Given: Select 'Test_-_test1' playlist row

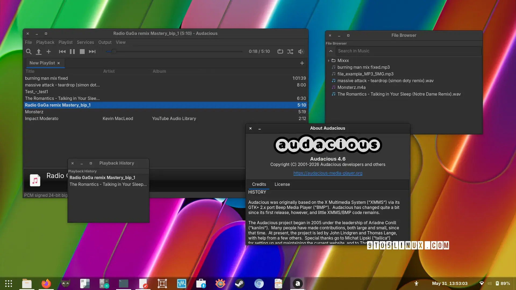Looking at the screenshot, I should click(x=165, y=92).
